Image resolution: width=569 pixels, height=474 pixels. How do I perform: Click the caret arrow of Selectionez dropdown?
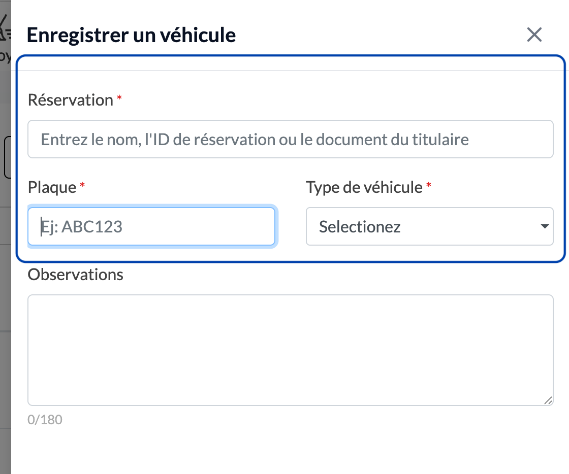pyautogui.click(x=544, y=226)
